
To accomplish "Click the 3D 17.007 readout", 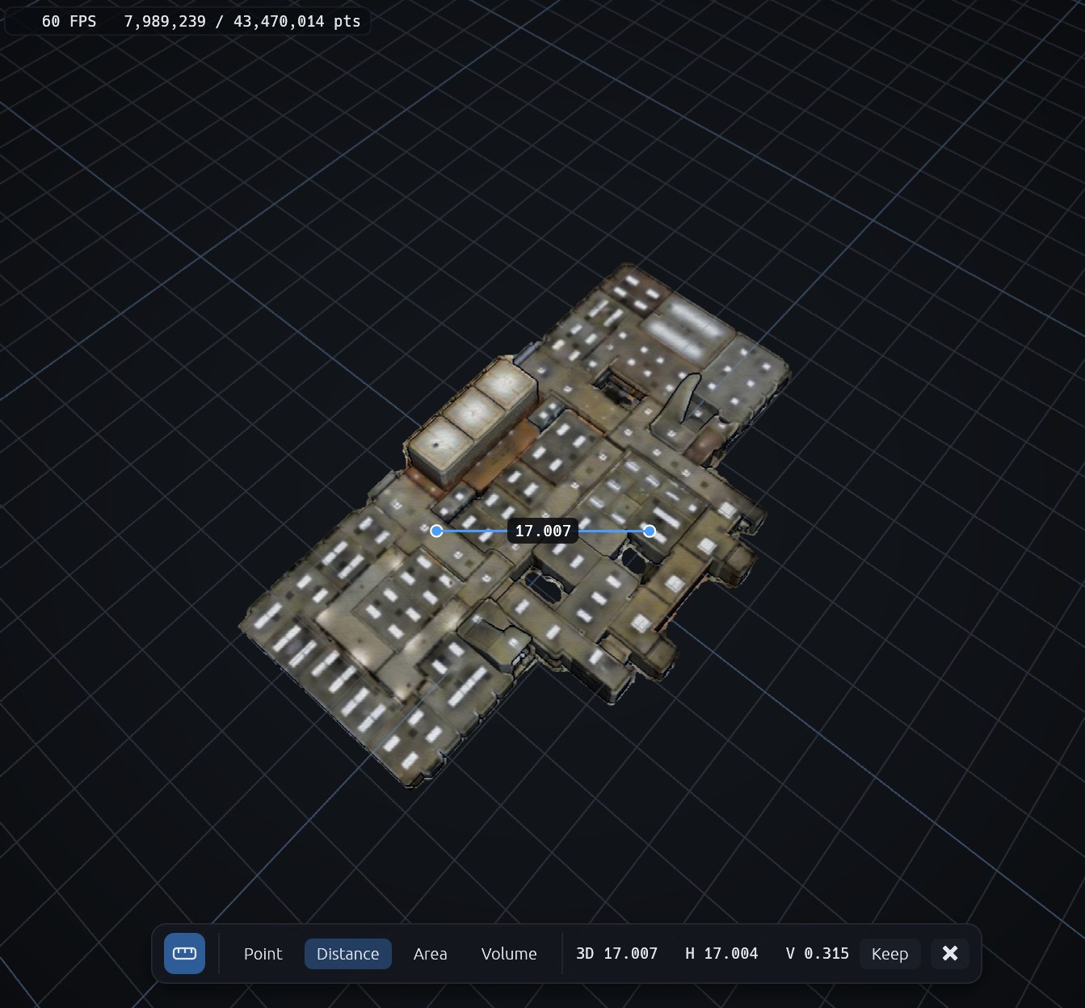I will click(616, 953).
